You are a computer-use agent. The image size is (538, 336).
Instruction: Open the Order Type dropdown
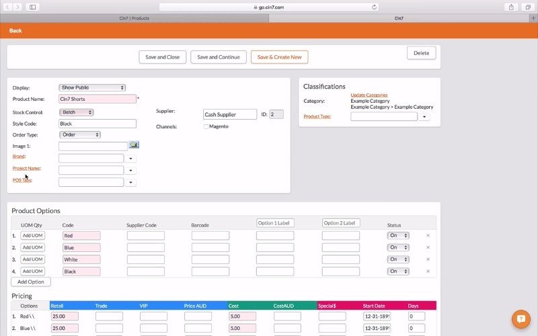[80, 135]
